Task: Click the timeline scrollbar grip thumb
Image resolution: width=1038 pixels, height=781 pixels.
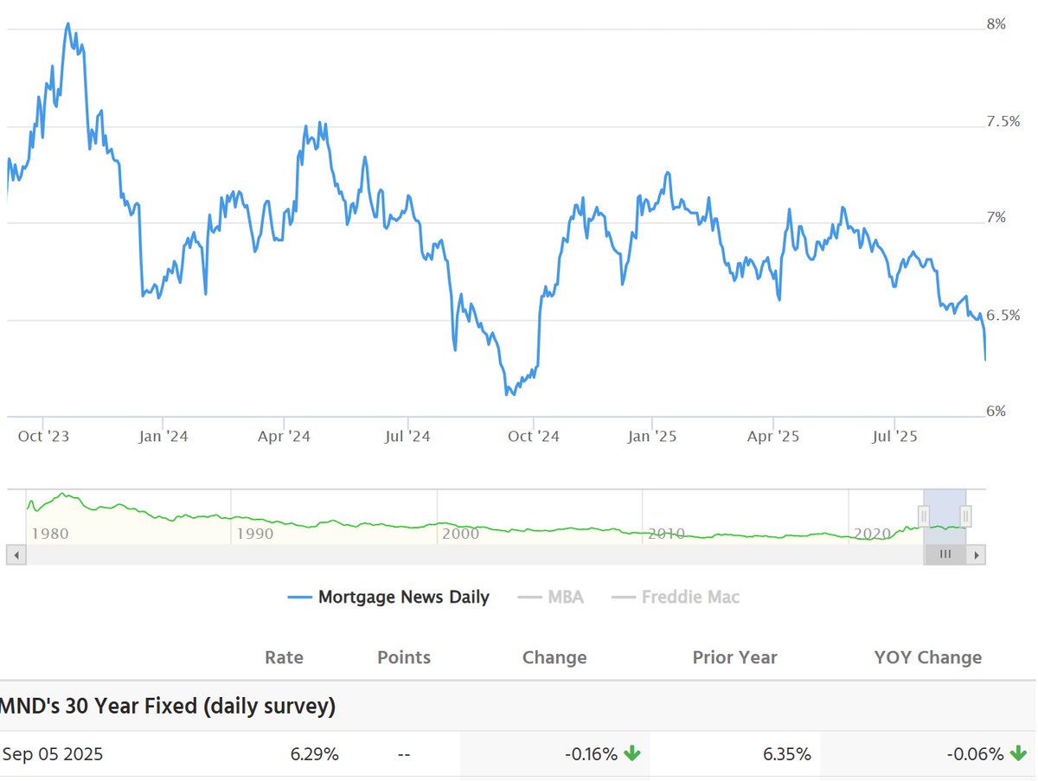Action: pyautogui.click(x=945, y=554)
